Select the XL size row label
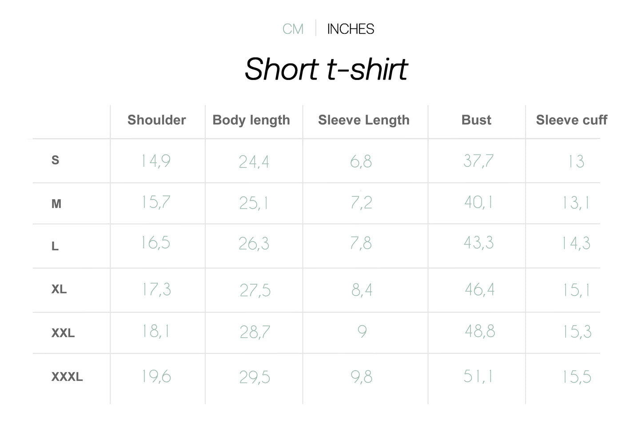This screenshot has width=642, height=435. click(x=59, y=289)
